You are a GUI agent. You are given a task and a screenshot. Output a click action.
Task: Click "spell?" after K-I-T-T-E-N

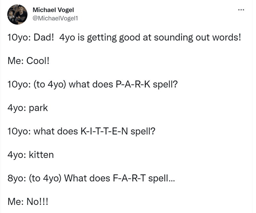pos(143,132)
